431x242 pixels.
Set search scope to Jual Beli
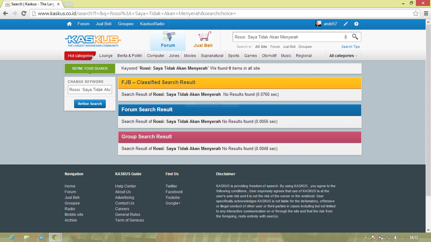(x=289, y=47)
